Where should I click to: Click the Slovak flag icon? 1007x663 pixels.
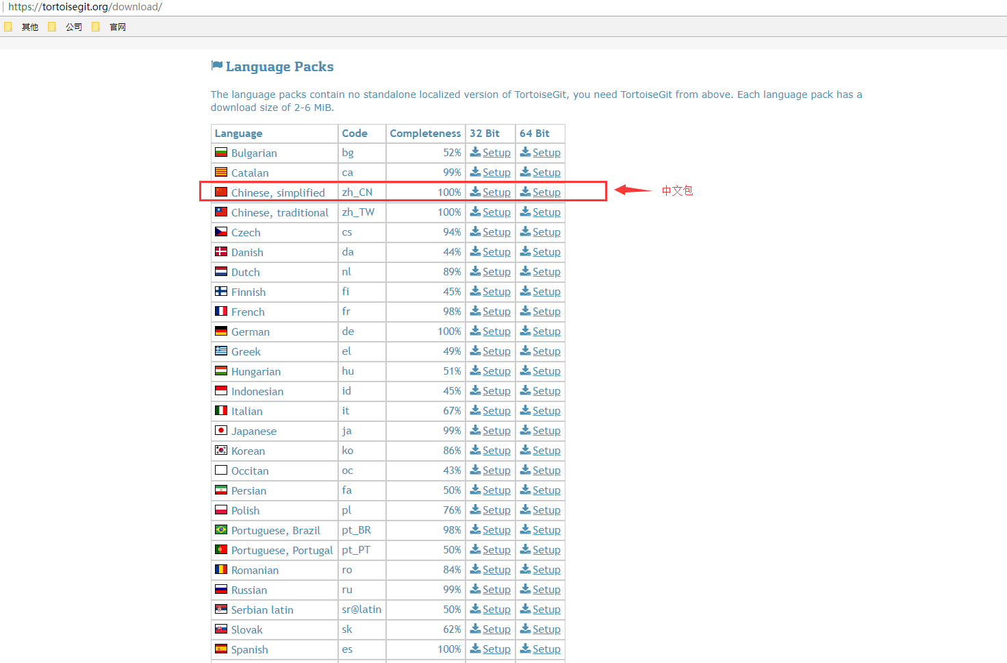(221, 629)
